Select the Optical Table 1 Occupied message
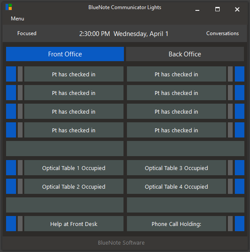The height and width of the screenshot is (252, 250). [x=74, y=167]
